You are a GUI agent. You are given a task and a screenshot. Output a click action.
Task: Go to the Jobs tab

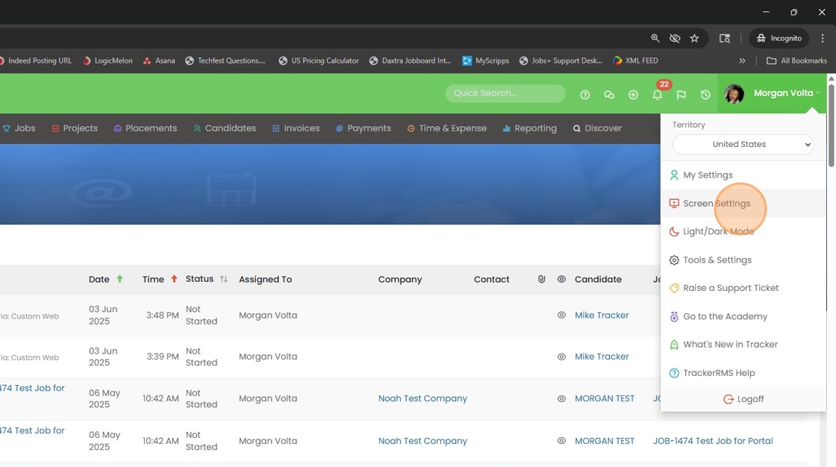(x=19, y=128)
